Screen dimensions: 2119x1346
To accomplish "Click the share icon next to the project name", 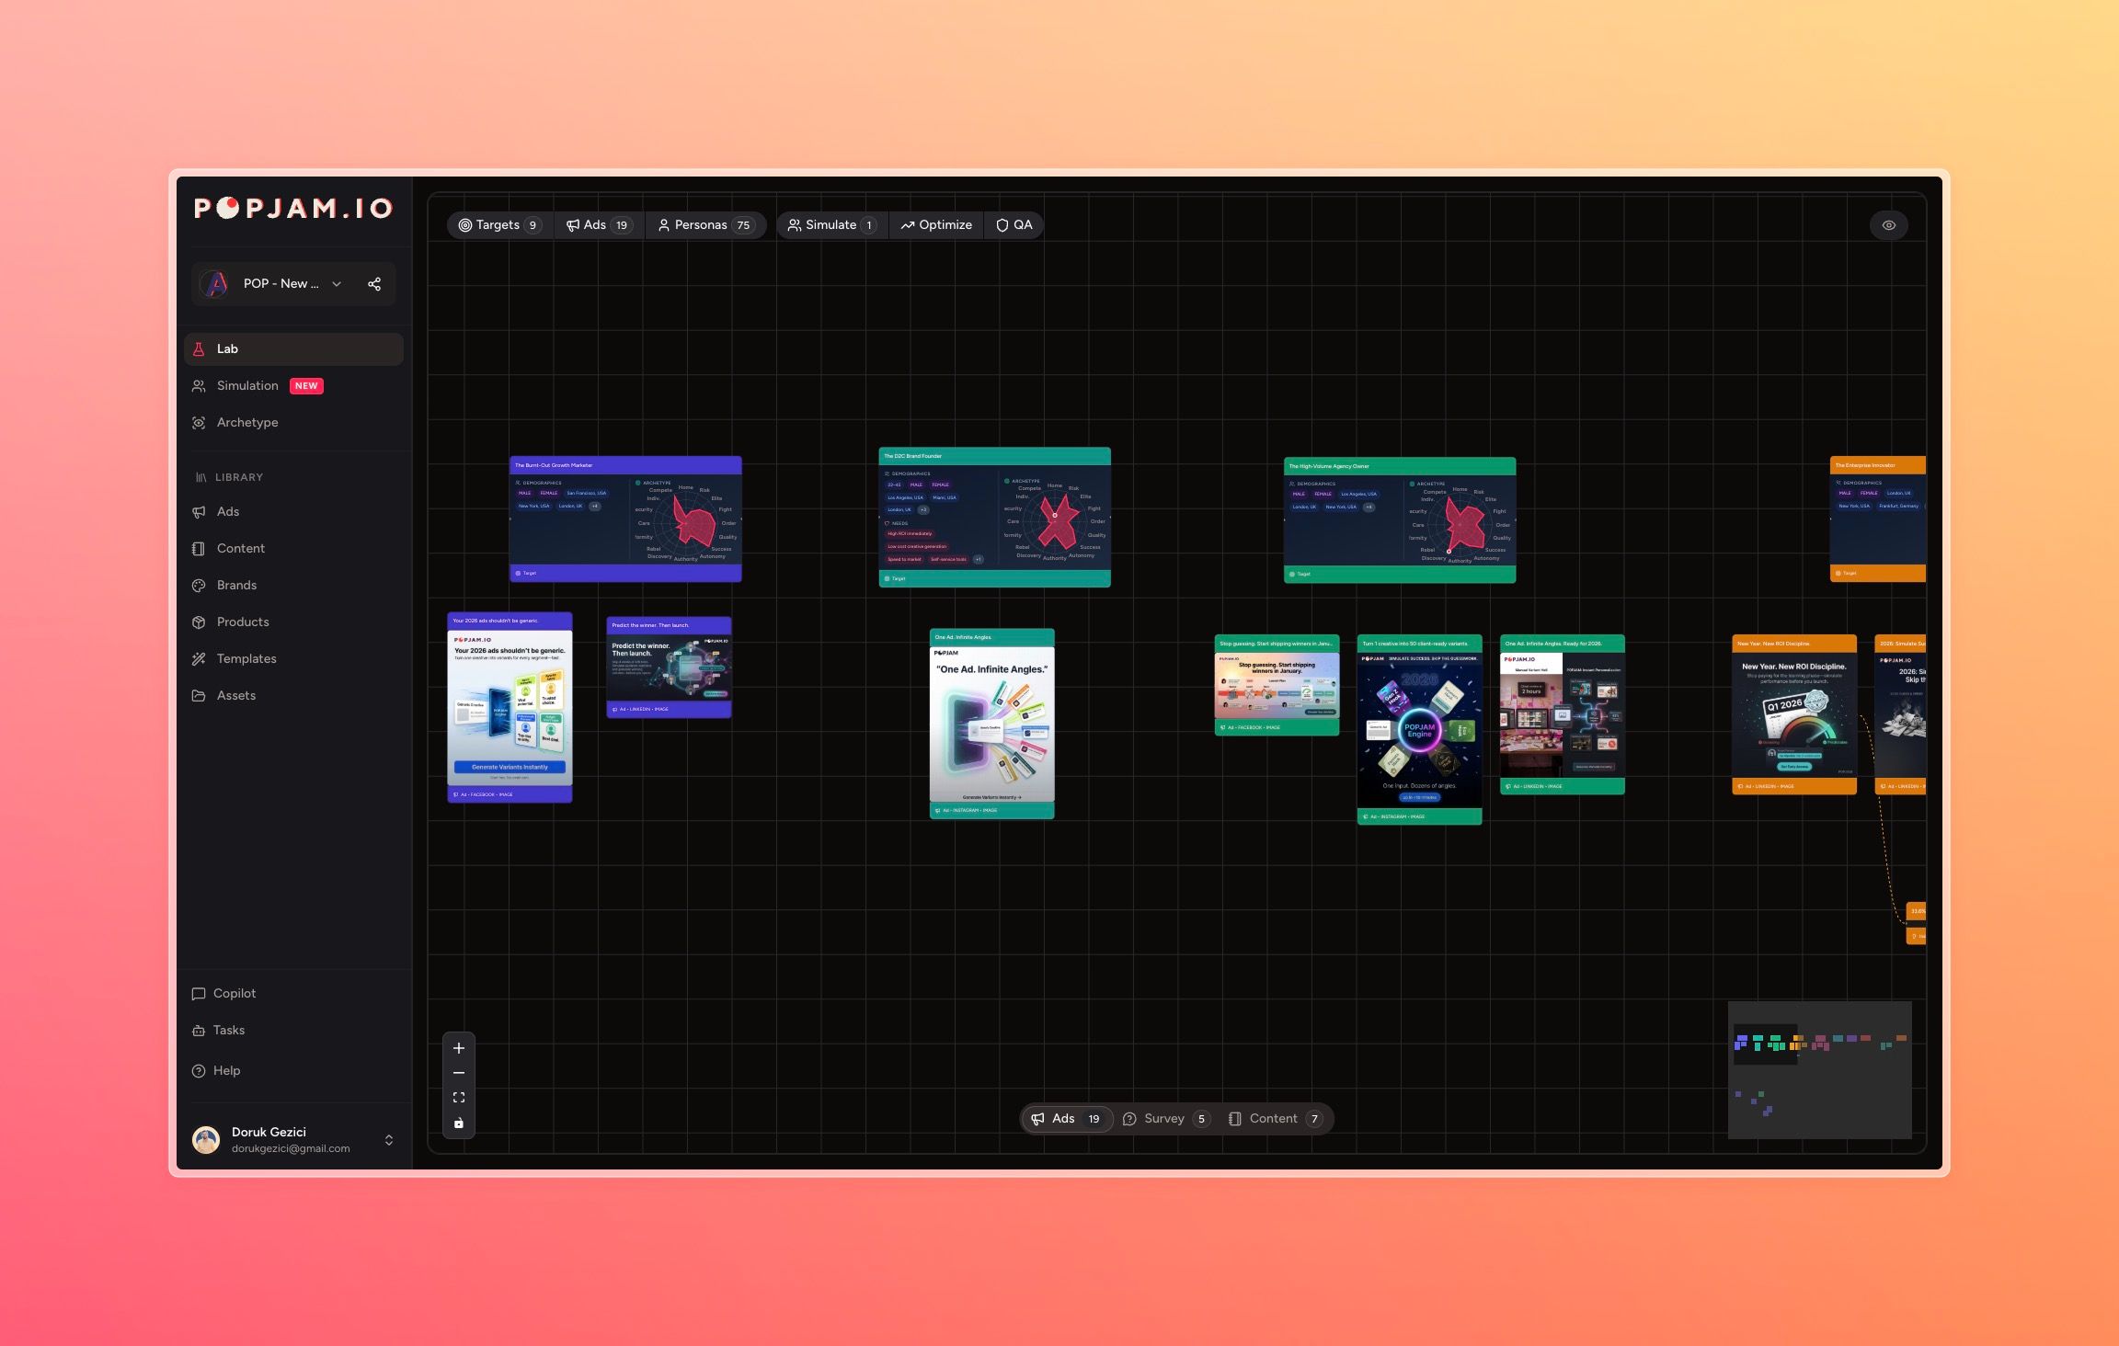I will [x=374, y=283].
